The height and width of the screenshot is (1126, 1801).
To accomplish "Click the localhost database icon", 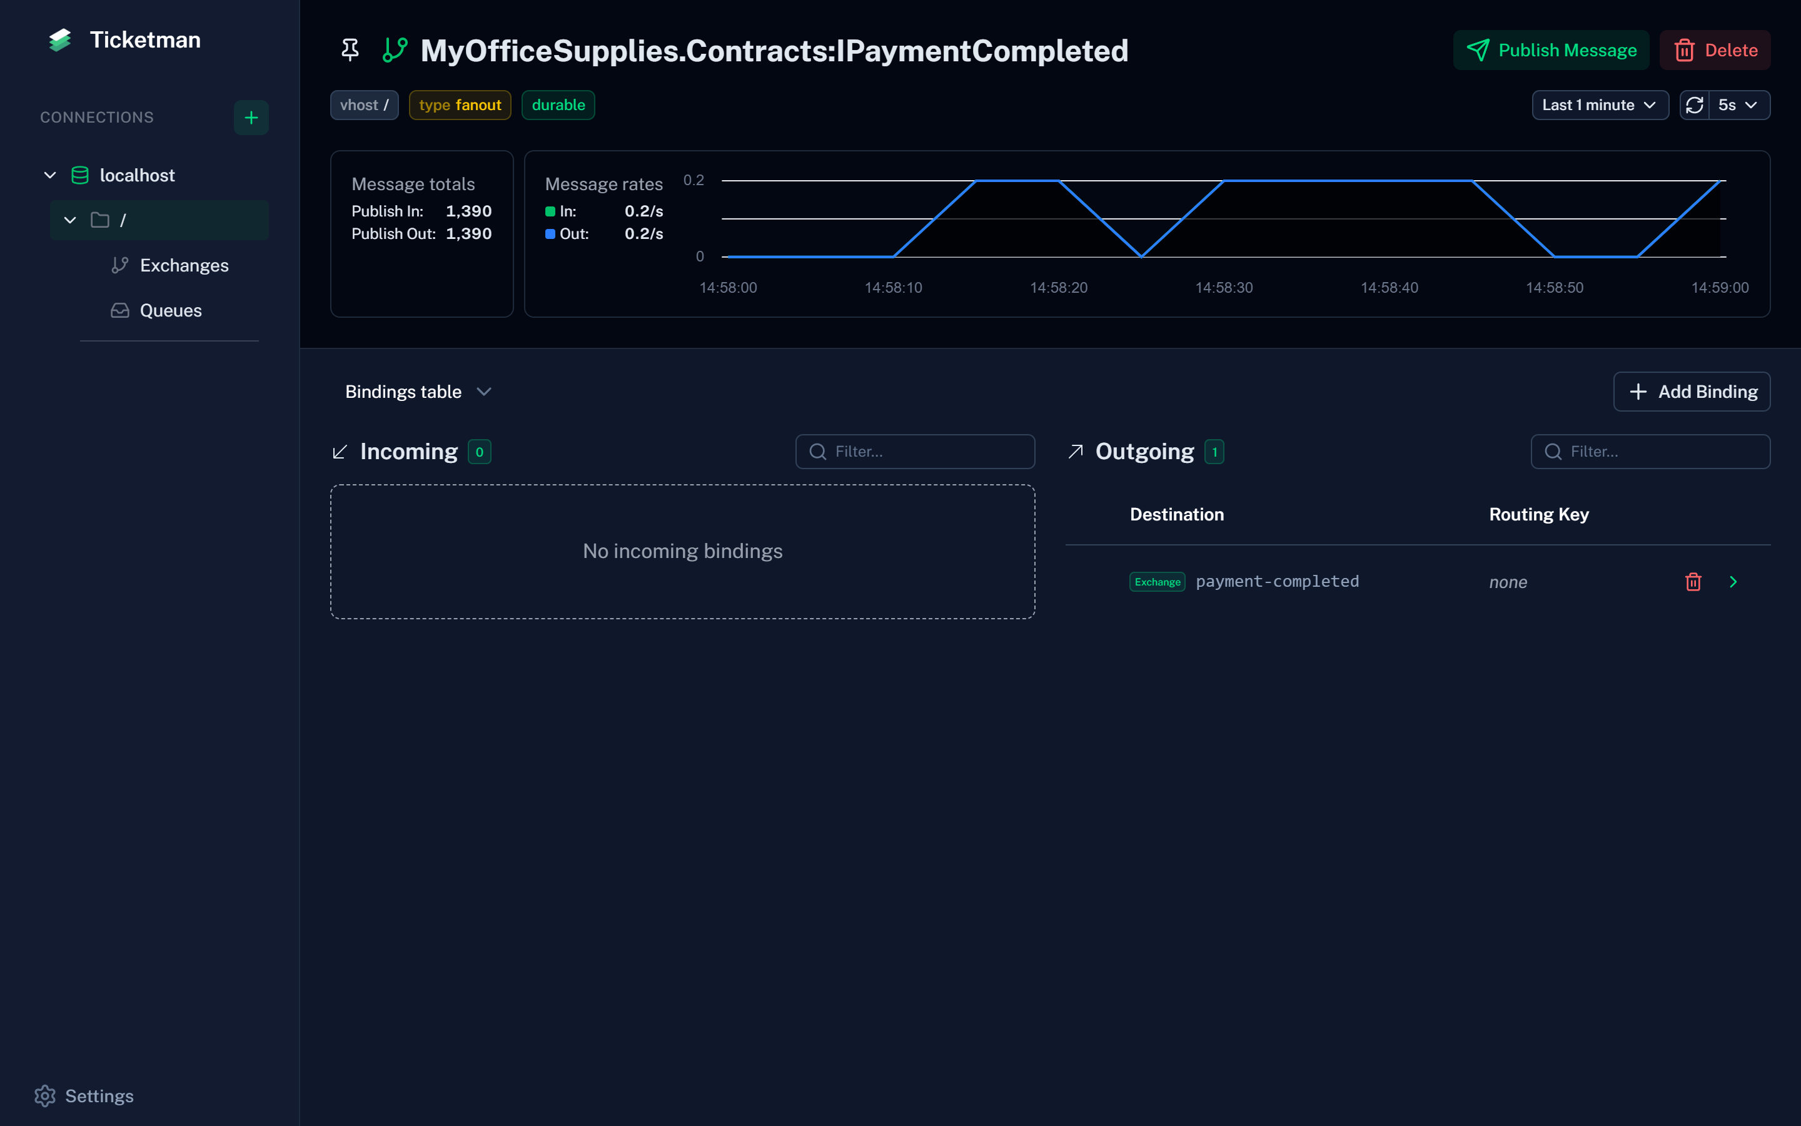I will click(79, 175).
